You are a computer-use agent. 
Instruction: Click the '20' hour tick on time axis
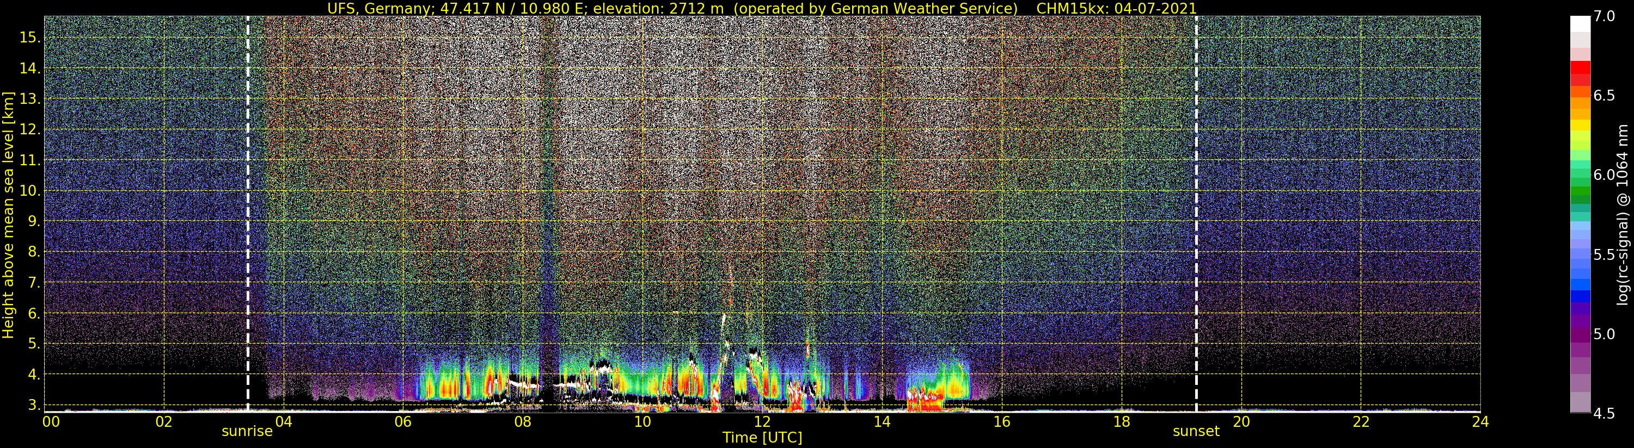[x=1241, y=421]
